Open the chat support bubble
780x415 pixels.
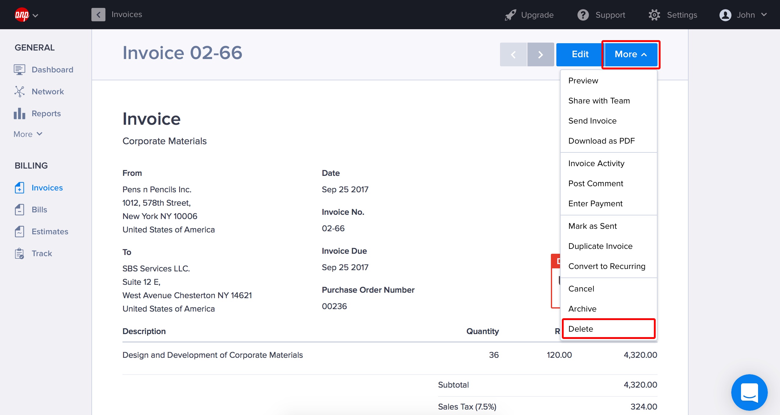[749, 392]
